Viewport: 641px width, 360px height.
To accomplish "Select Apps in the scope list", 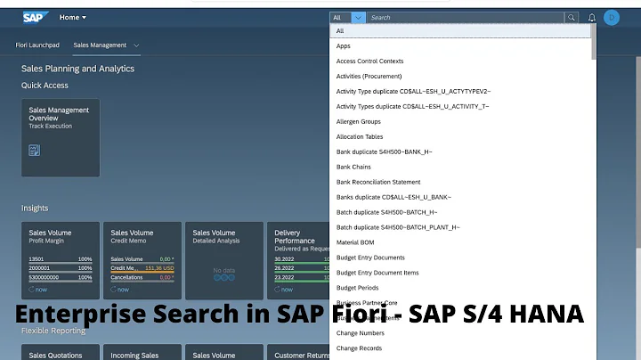I will point(460,45).
